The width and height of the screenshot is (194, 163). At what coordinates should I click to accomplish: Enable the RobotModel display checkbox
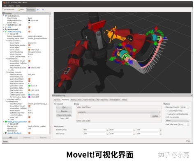point(29,29)
